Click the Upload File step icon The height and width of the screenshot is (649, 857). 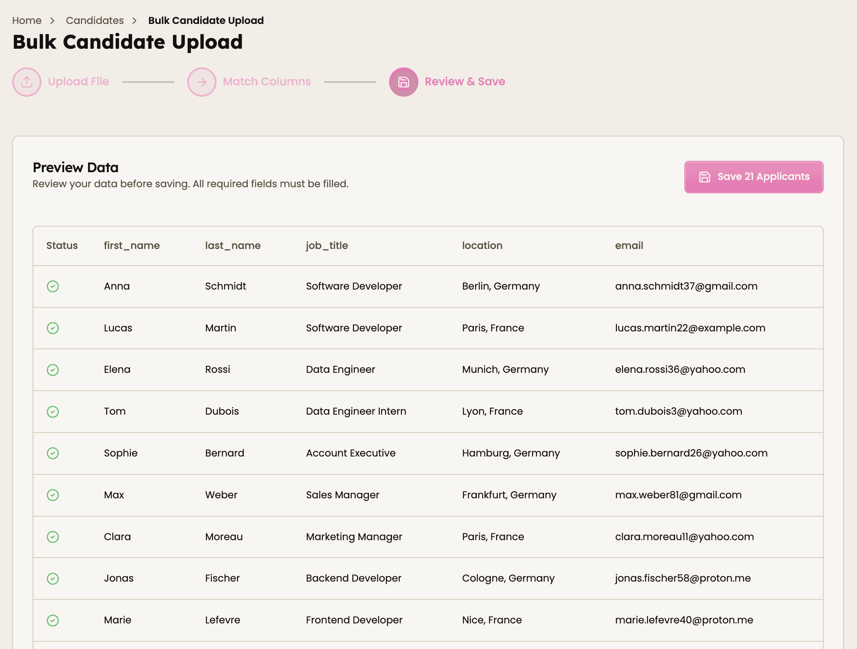tap(27, 82)
